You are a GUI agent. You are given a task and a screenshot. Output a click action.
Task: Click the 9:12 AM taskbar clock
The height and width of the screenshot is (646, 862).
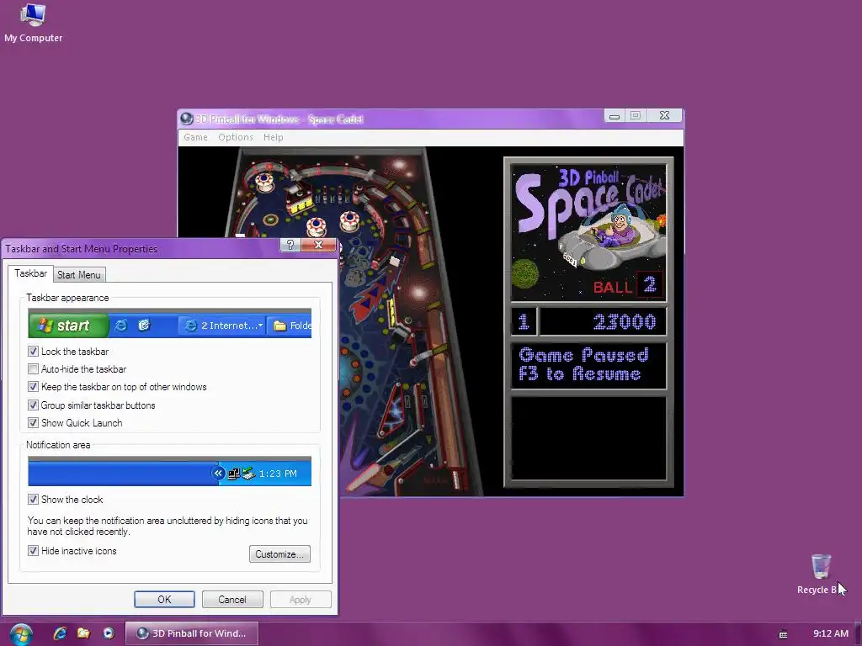tap(831, 633)
